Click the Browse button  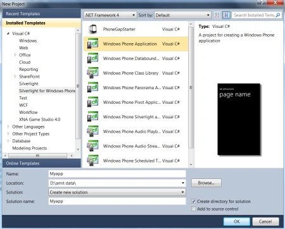206,183
